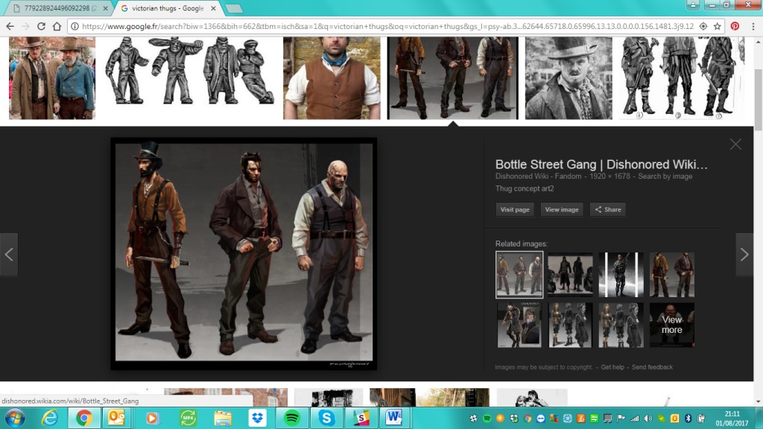Open the black-and-white top hat man thumbnail
This screenshot has width=763, height=429.
[x=569, y=77]
